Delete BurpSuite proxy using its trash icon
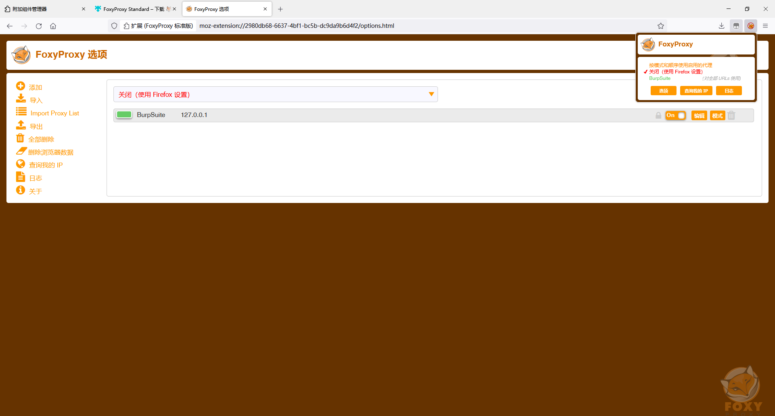This screenshot has width=775, height=416. pyautogui.click(x=731, y=115)
